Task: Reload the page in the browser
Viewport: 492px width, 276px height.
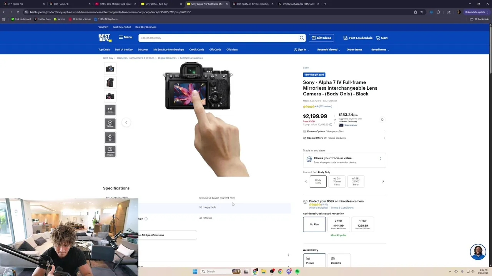Action: coord(18,12)
